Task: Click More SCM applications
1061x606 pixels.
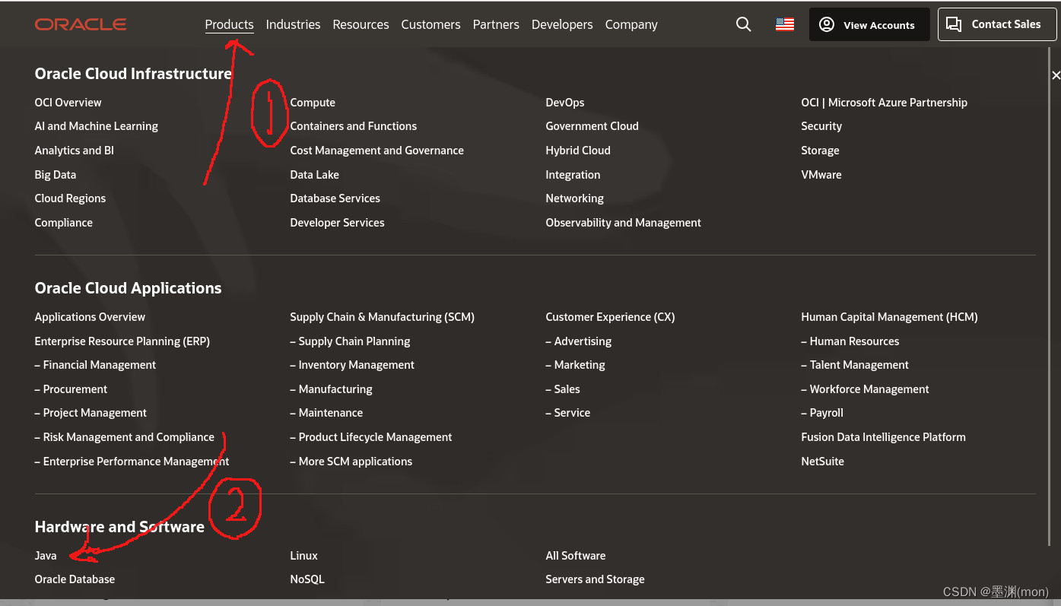Action: (351, 462)
